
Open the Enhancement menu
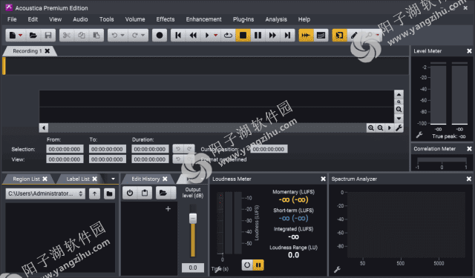pos(203,19)
